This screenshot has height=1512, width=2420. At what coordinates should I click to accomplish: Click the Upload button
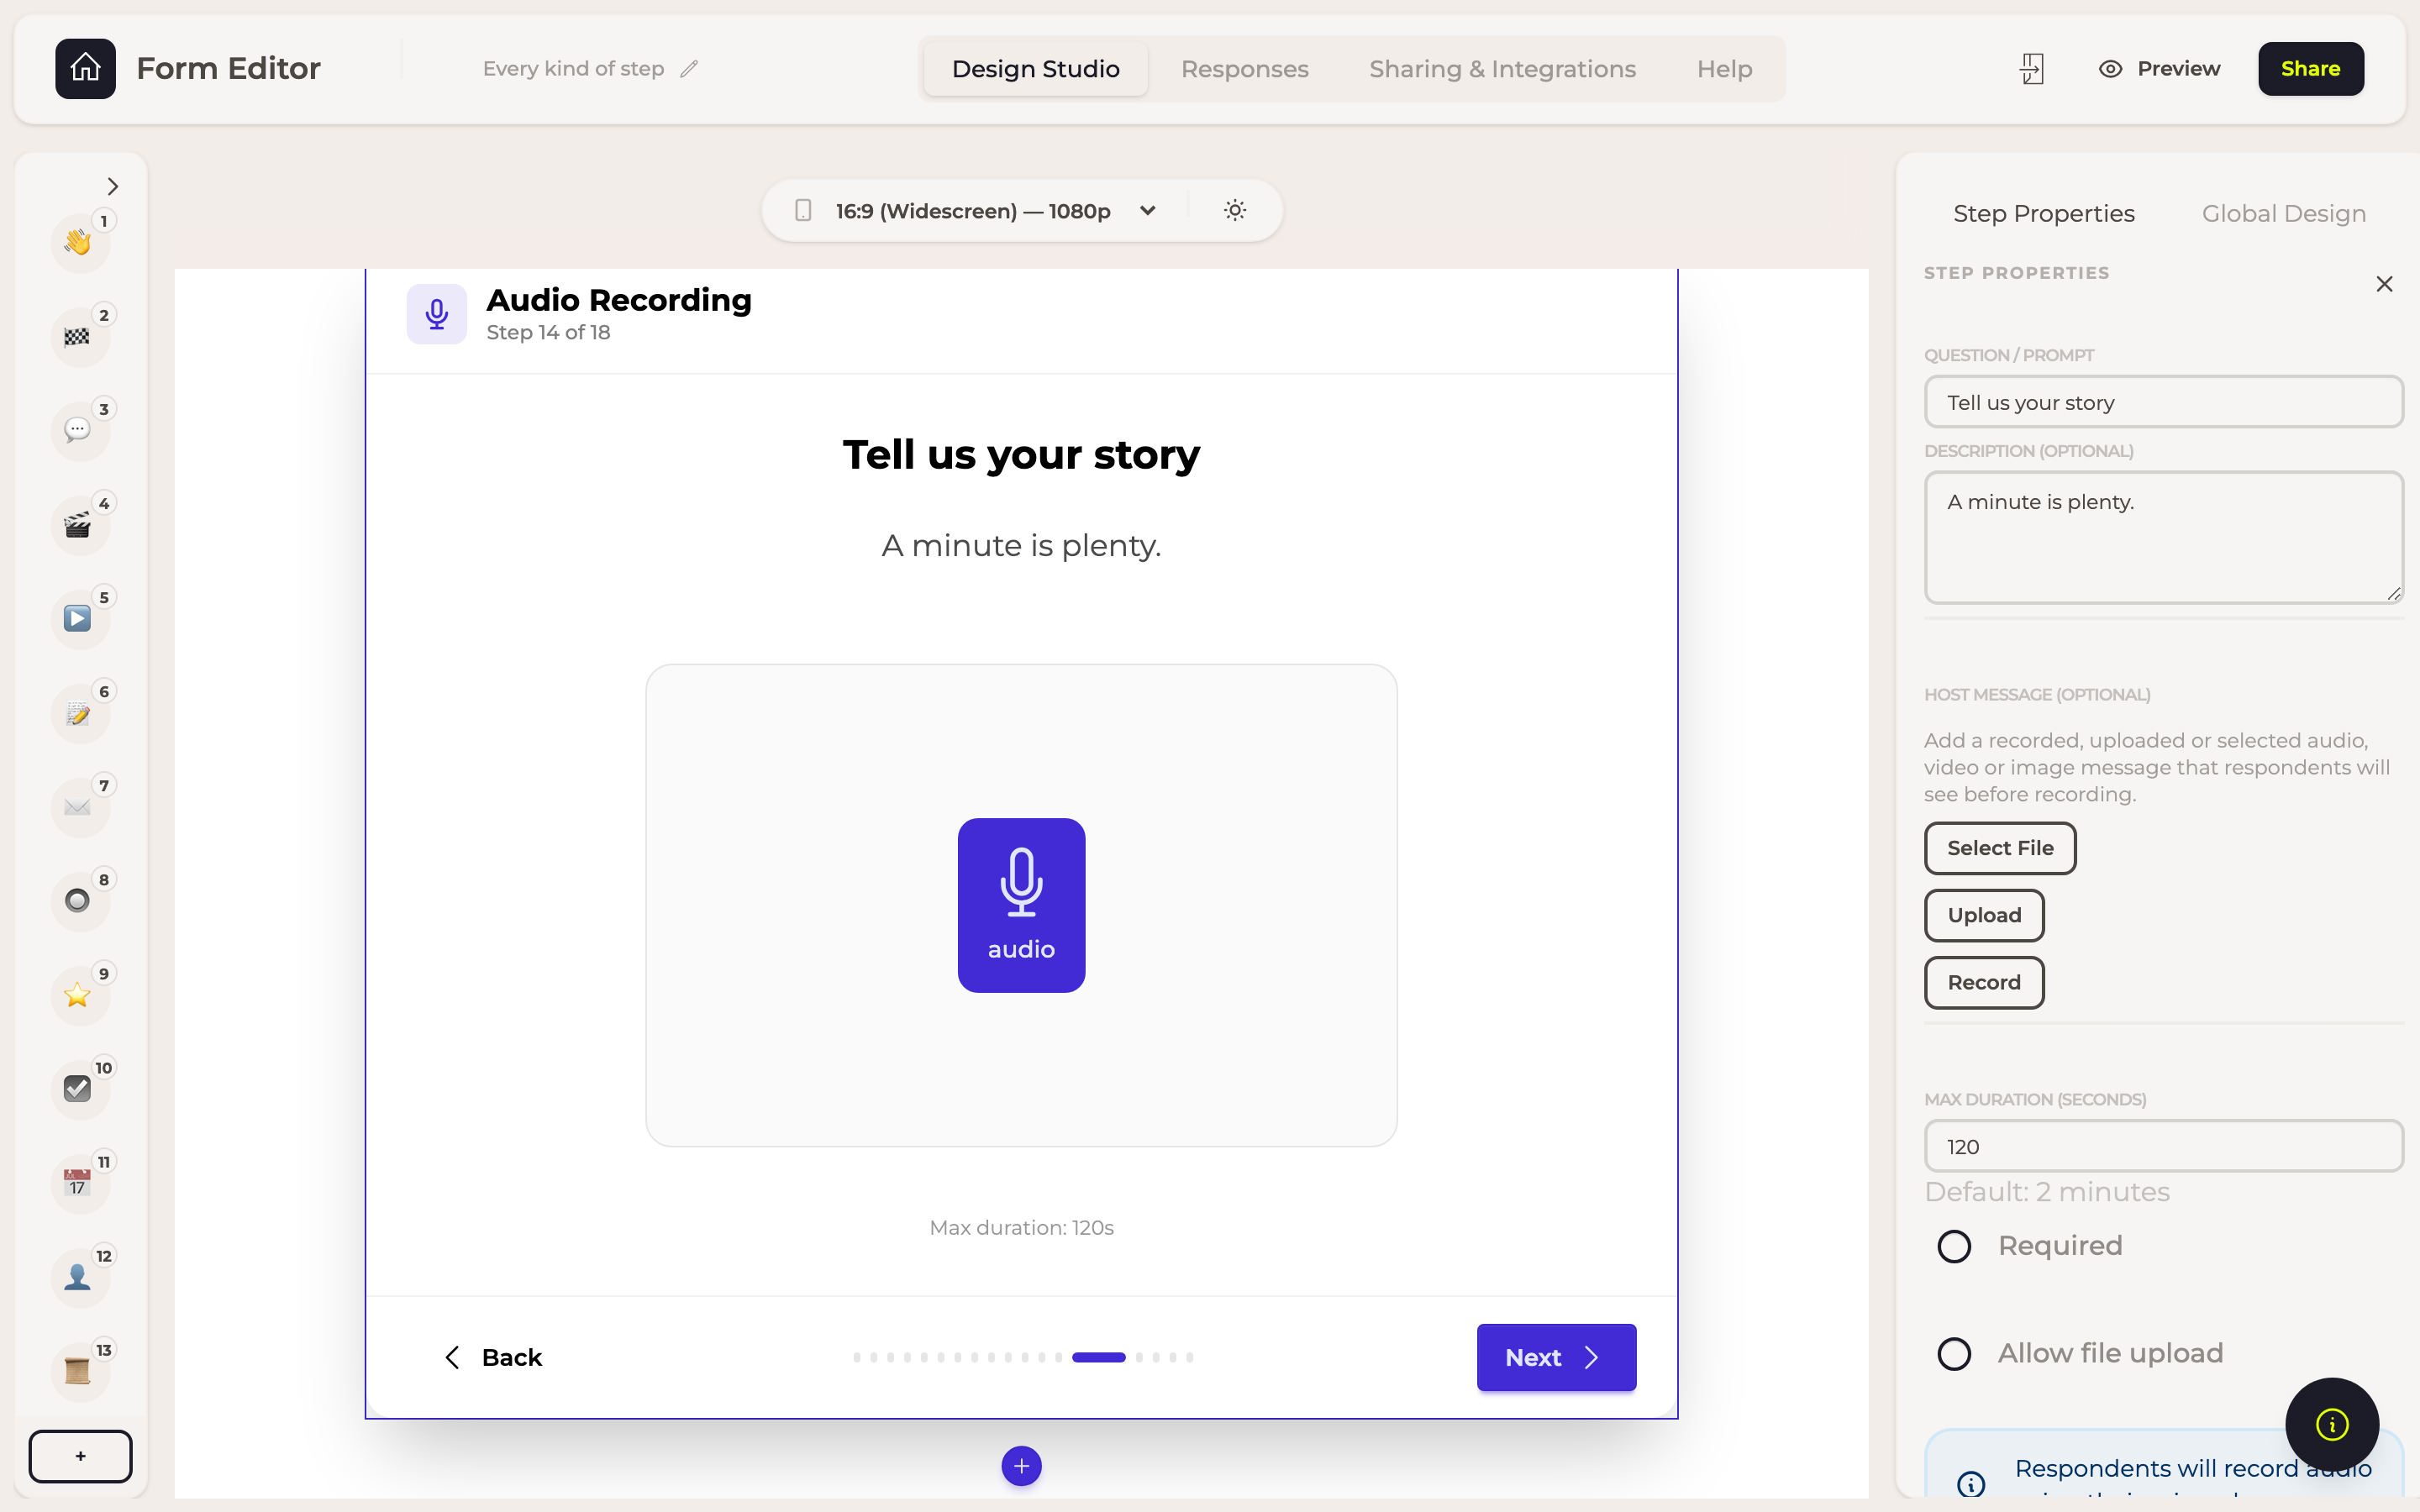click(x=1984, y=915)
